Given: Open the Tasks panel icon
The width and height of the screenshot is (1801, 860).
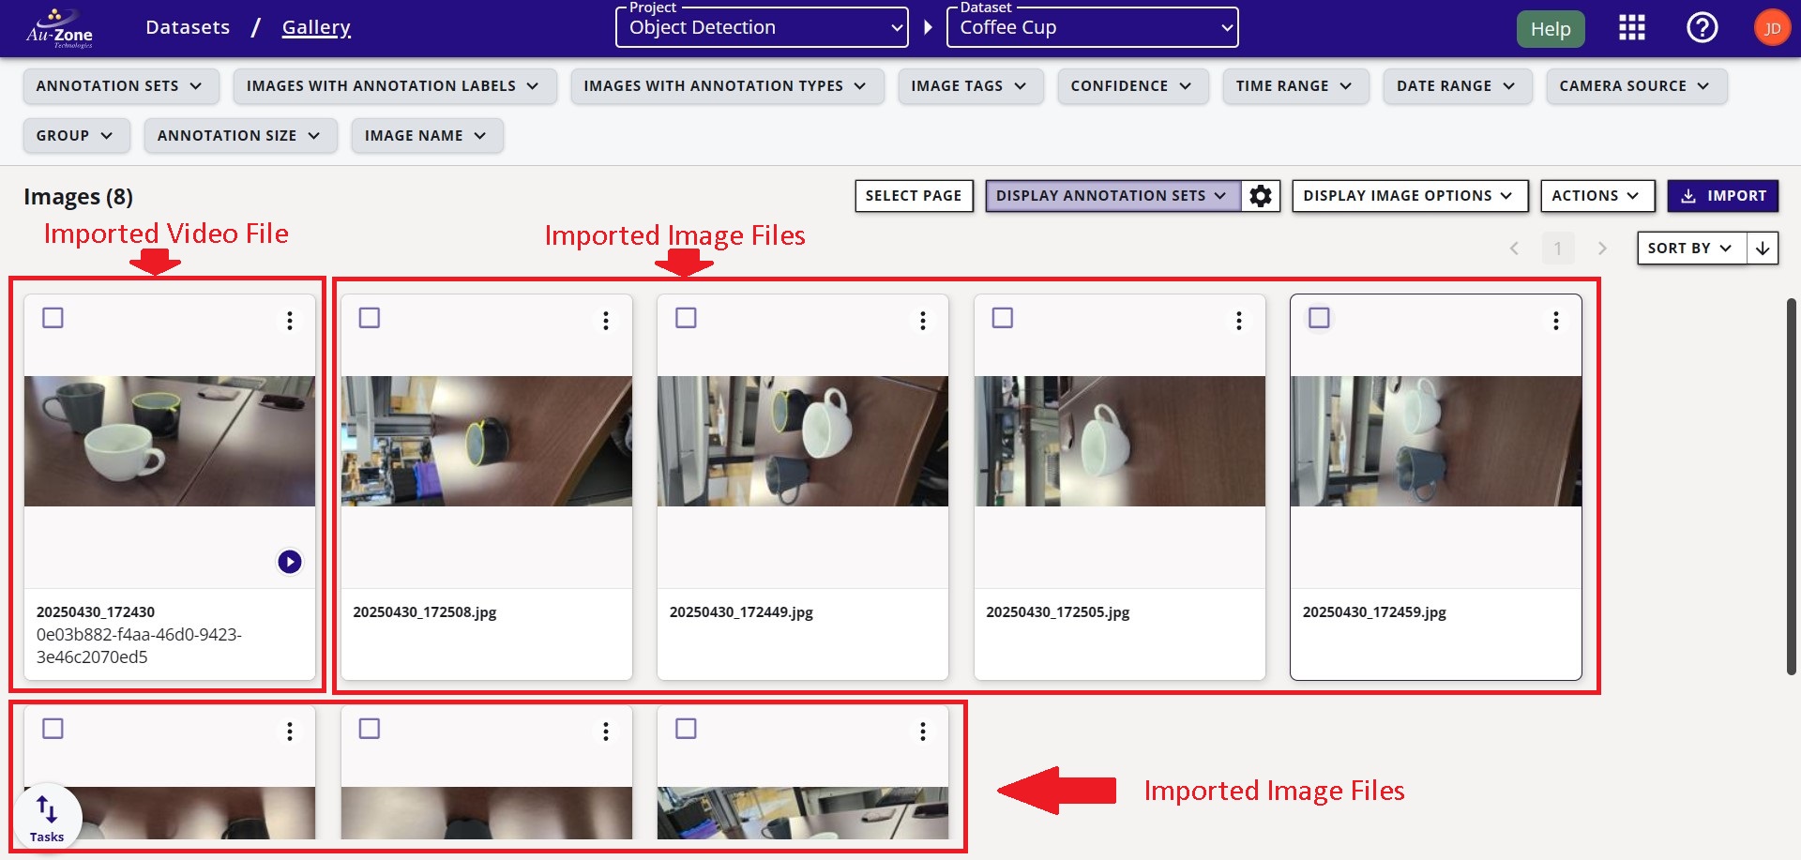Looking at the screenshot, I should click(x=47, y=816).
